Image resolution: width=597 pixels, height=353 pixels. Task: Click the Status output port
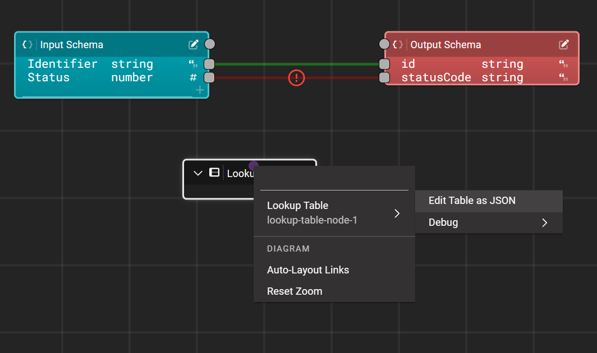coord(209,77)
